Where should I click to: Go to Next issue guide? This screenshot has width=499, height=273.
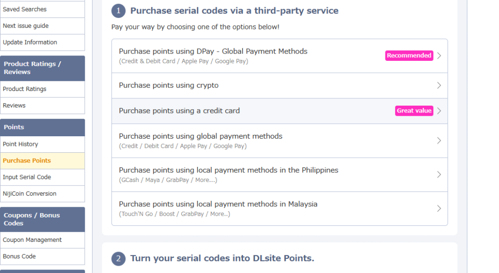click(x=26, y=26)
